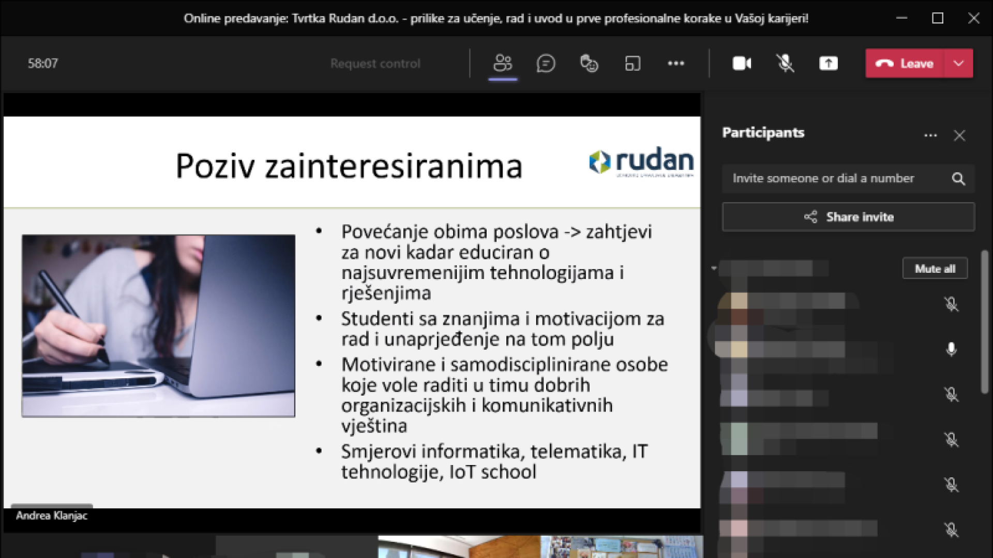Collapse the participants group chevron
This screenshot has width=993, height=558.
tap(714, 268)
